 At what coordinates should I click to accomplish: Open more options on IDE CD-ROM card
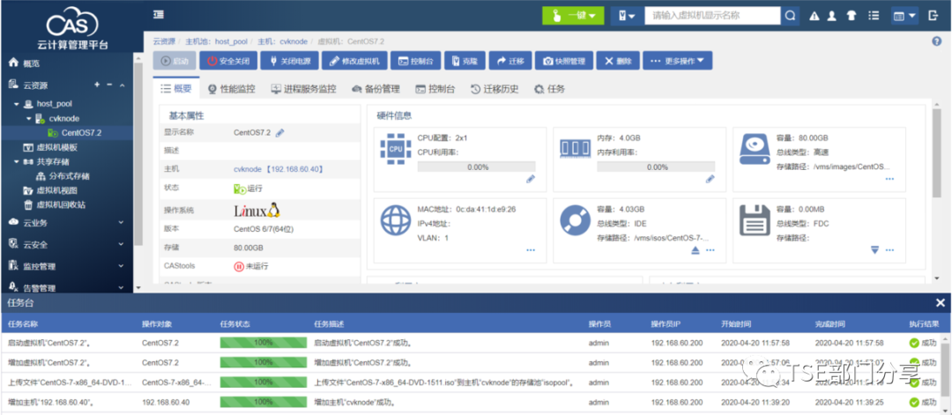[710, 250]
